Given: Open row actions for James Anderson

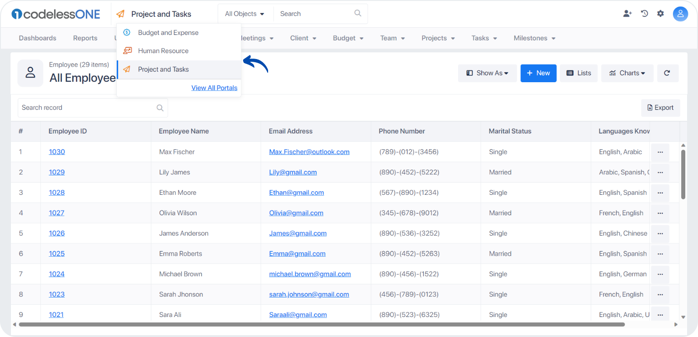Looking at the screenshot, I should click(x=660, y=233).
